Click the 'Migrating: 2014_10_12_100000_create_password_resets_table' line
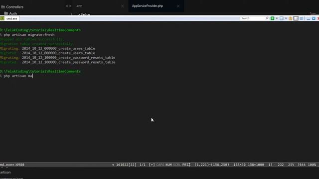This screenshot has width=319, height=179. 58,58
